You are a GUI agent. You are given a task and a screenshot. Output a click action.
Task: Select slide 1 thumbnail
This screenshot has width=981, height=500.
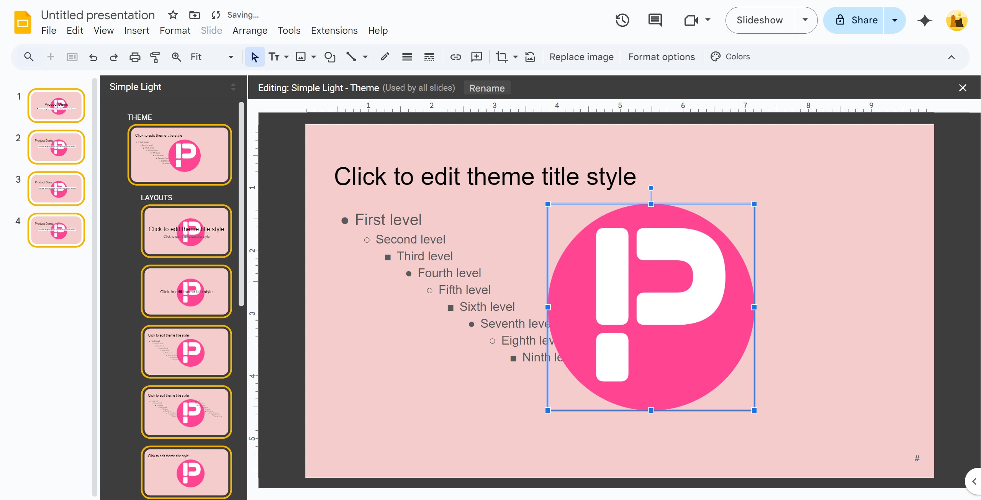click(x=56, y=106)
